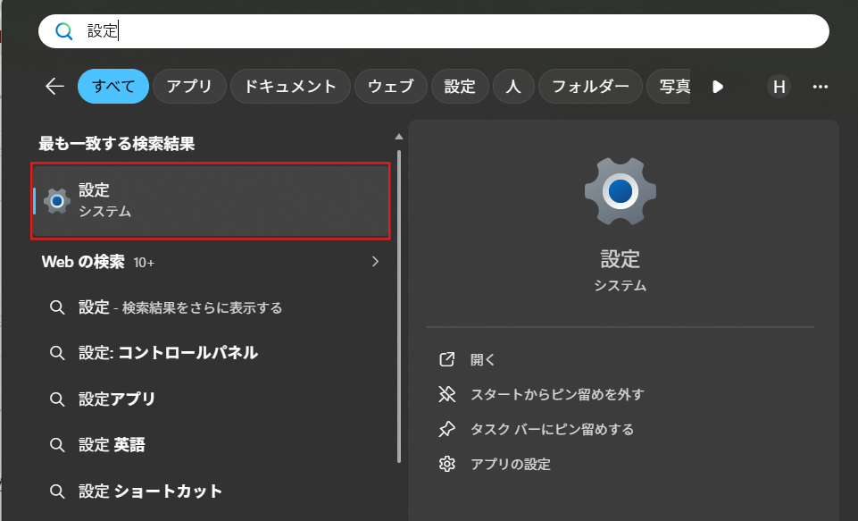Image resolution: width=858 pixels, height=521 pixels.
Task: Click the pin icon beside タスクバーにピン留めする
Action: (446, 429)
